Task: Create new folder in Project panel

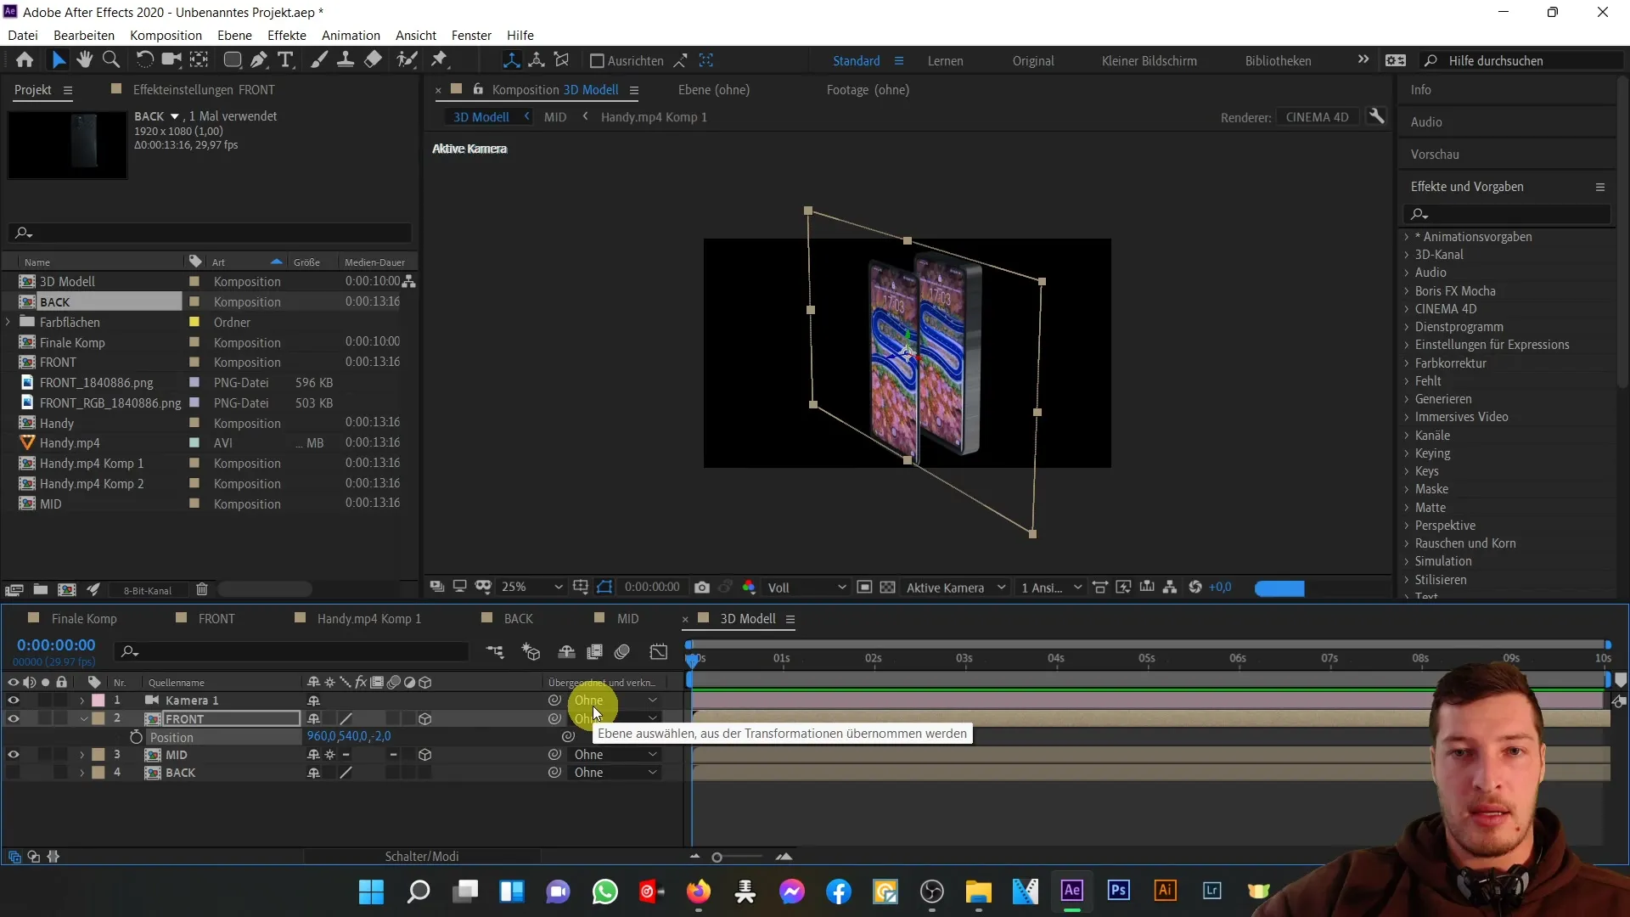Action: 40,589
